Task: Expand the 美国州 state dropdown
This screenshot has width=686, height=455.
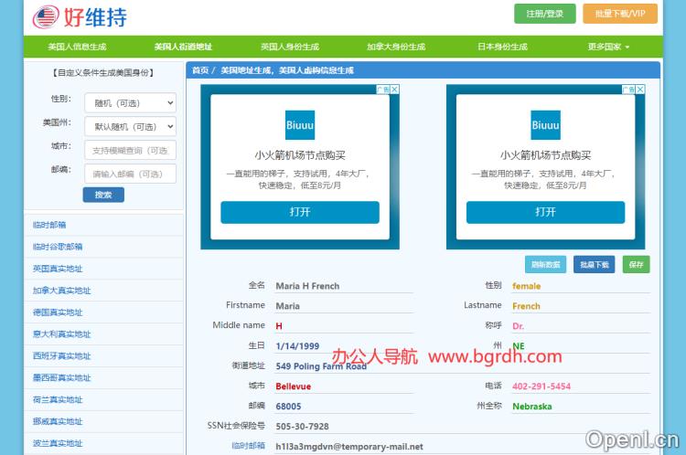Action: tap(129, 127)
